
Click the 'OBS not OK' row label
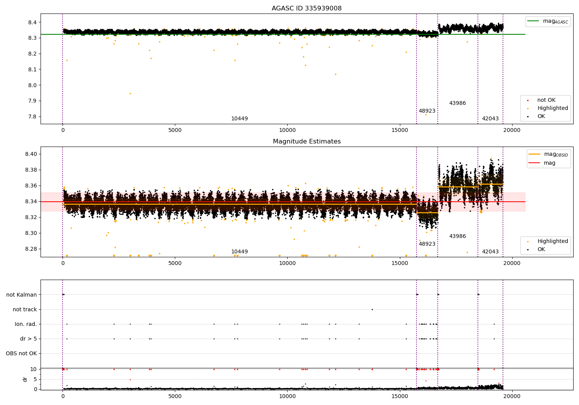[22, 354]
